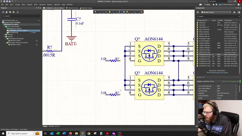Image resolution: width=242 pixels, height=136 pixels.
Task: Open the Place menu
Action: click(23, 5)
